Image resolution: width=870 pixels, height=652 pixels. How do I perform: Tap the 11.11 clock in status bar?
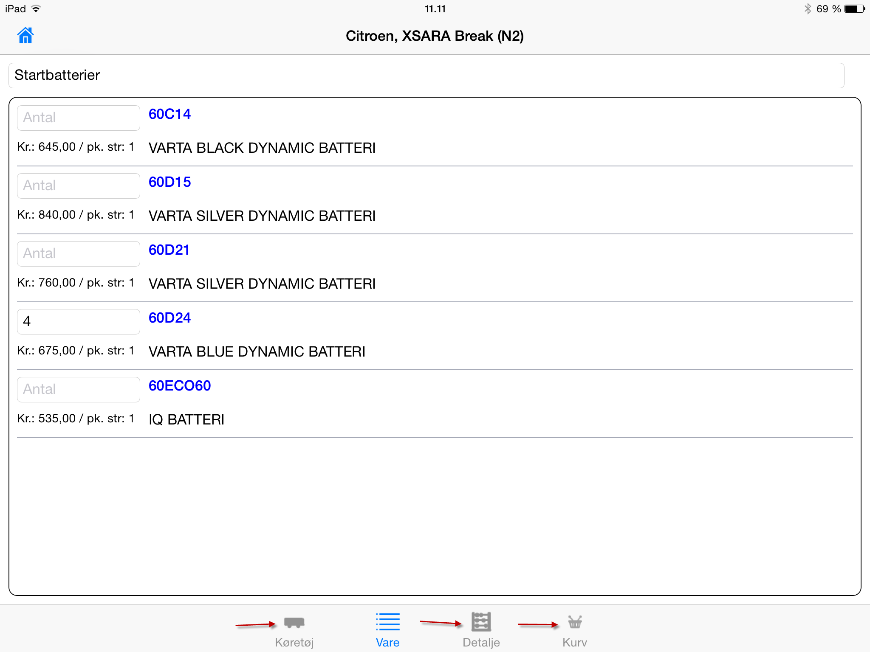tap(435, 9)
